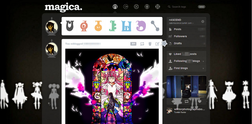Open the highlighted white dashboard gem icon
Image resolution: width=252 pixels, height=124 pixels.
(115, 7)
